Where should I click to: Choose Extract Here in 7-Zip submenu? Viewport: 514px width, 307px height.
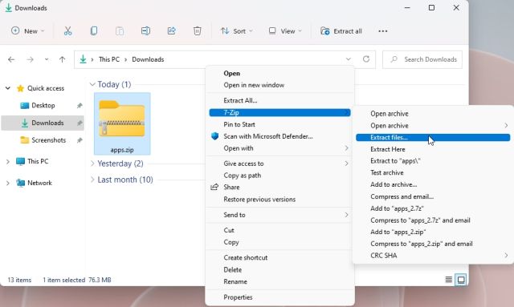[388, 149]
